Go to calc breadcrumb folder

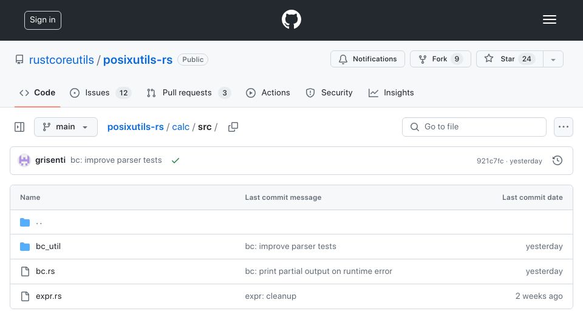(x=181, y=127)
